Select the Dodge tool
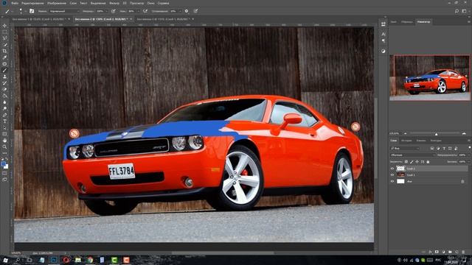 click(x=4, y=108)
